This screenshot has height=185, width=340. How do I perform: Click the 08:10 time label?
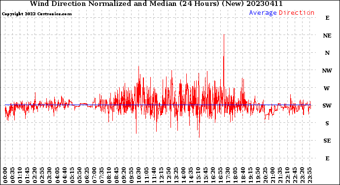tap(109, 175)
